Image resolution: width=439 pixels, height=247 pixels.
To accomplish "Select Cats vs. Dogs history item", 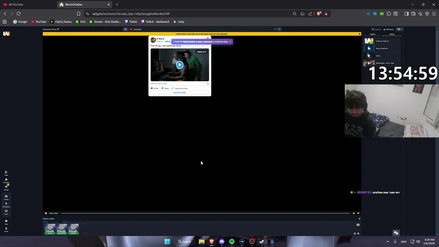I will tap(382, 63).
